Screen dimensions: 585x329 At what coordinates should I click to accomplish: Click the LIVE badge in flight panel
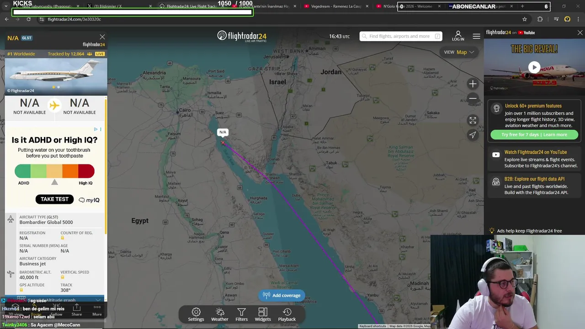[100, 54]
